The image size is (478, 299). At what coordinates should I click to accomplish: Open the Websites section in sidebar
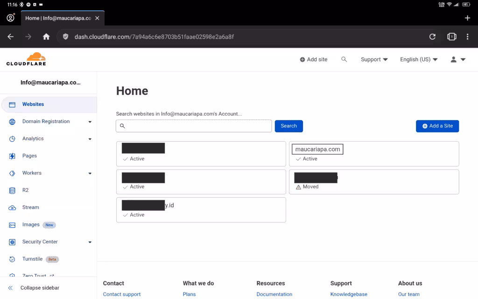pyautogui.click(x=49, y=104)
